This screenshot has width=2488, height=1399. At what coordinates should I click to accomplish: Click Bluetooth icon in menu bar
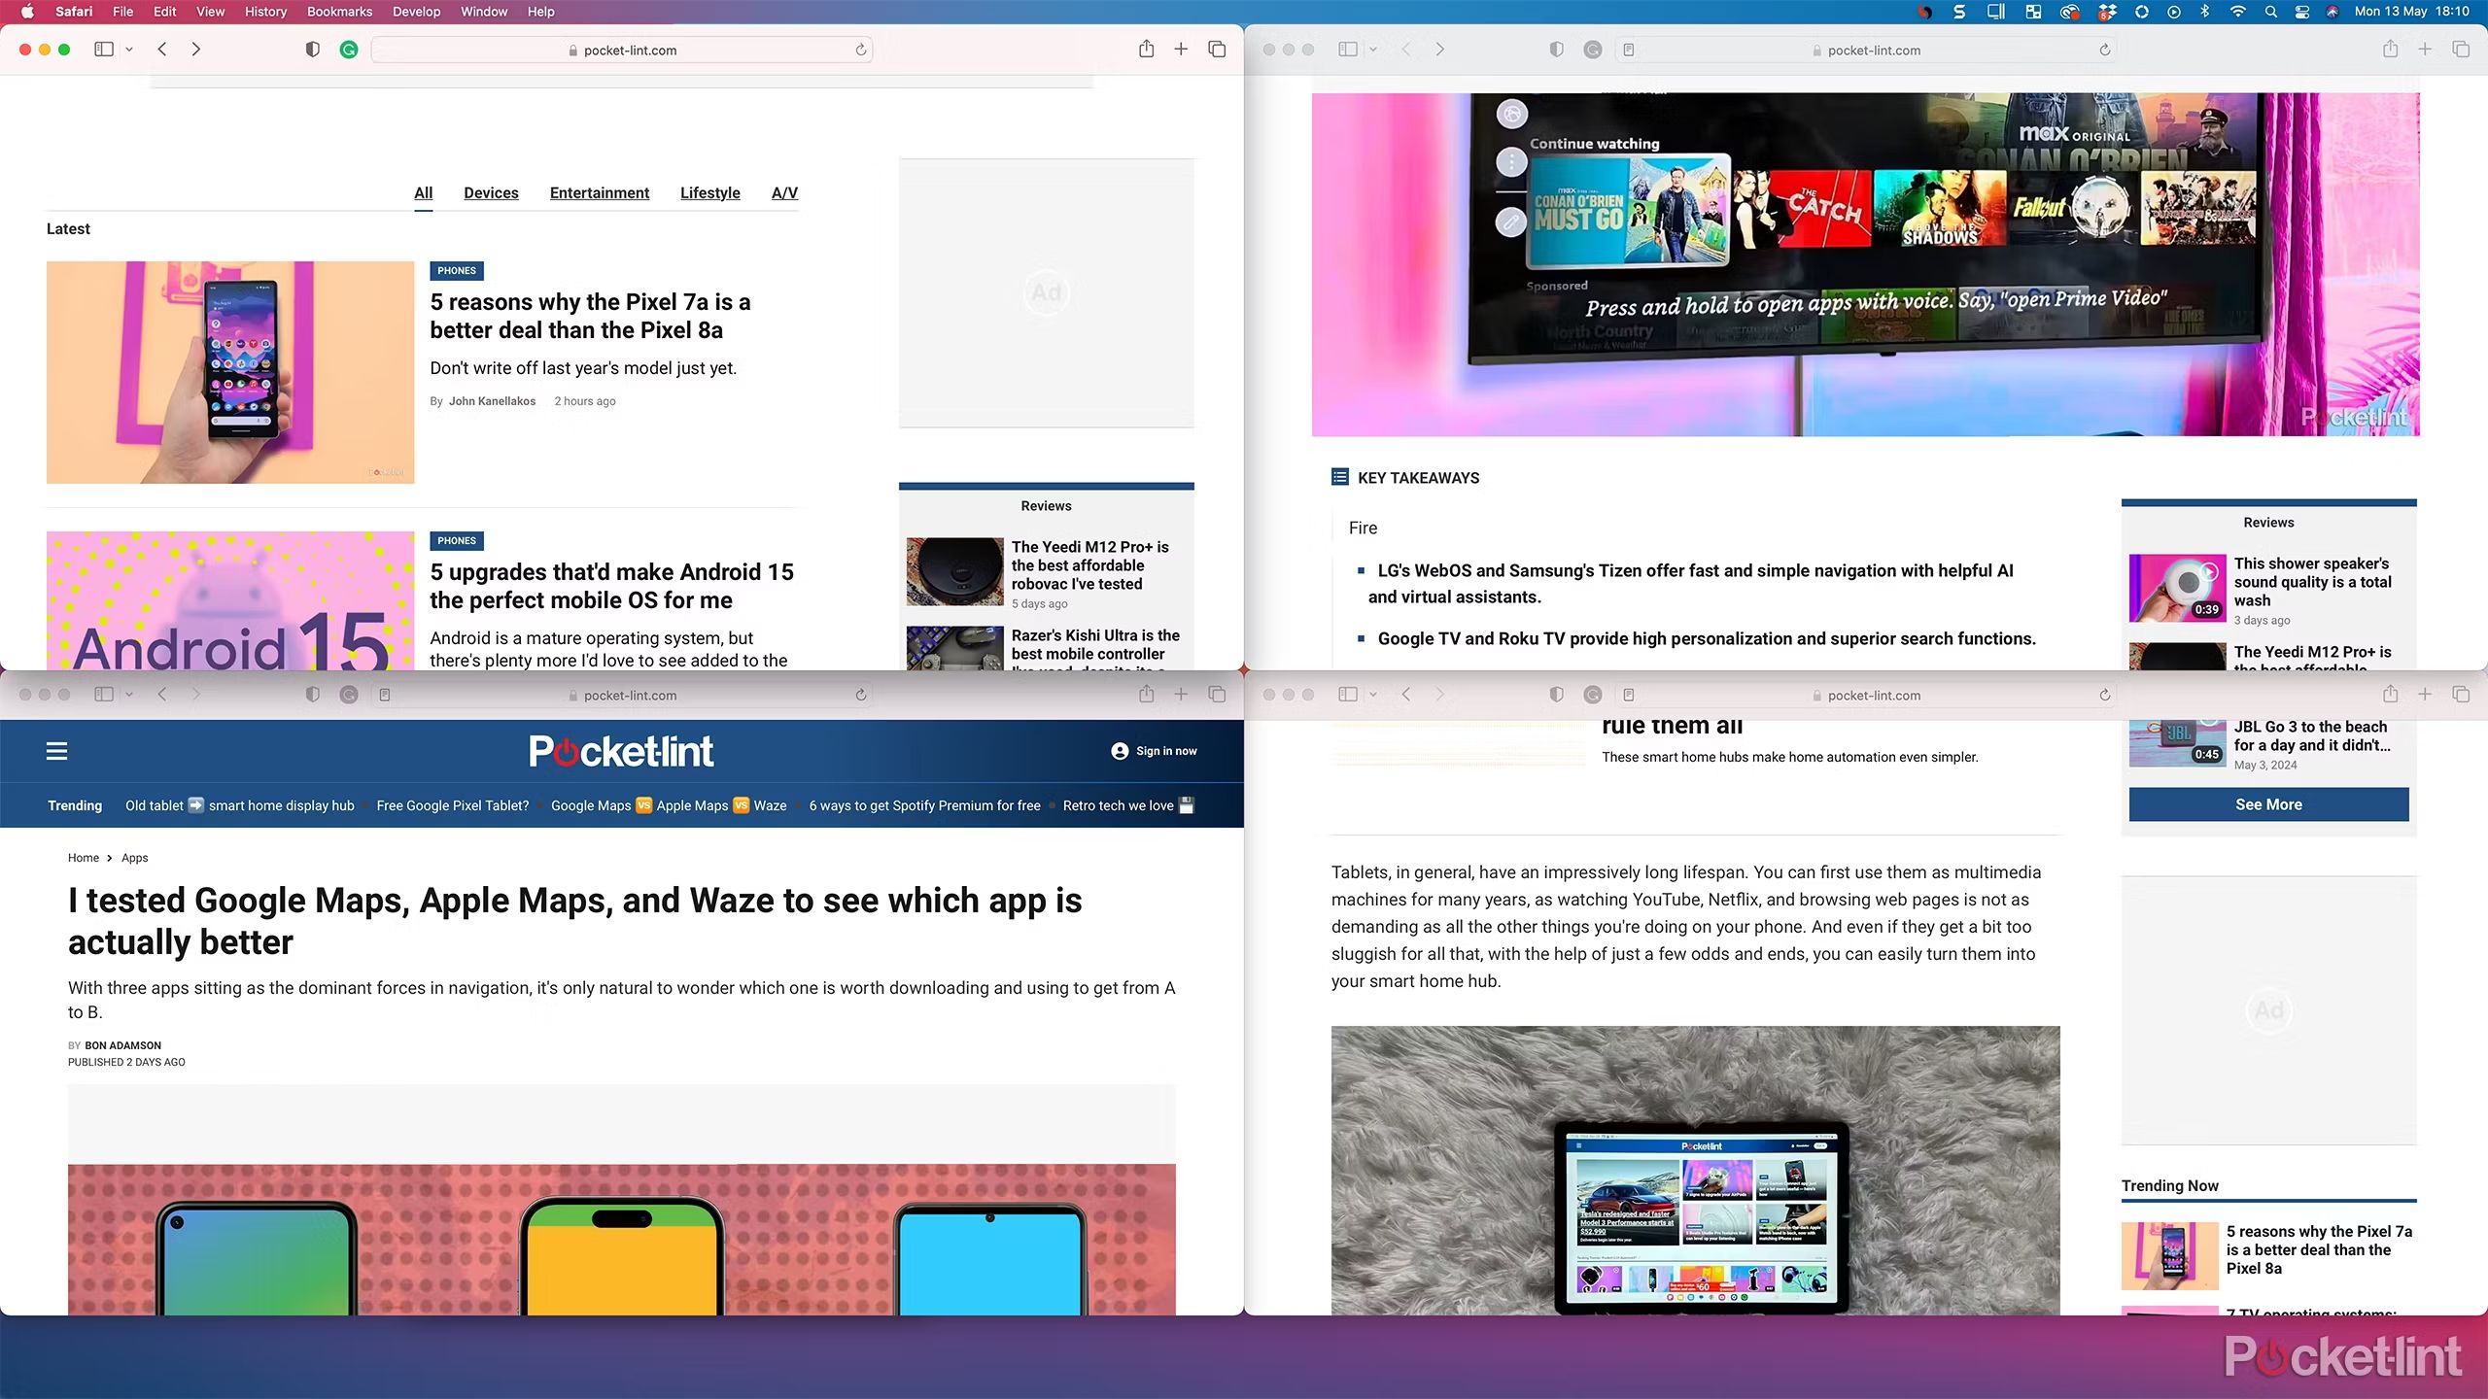2205,12
